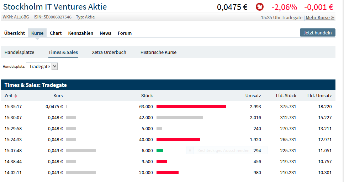Click the time 15:30:07
344x182 pixels.
pyautogui.click(x=13, y=118)
